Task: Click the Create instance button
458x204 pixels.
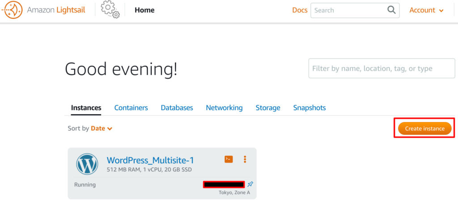Action: coord(425,128)
